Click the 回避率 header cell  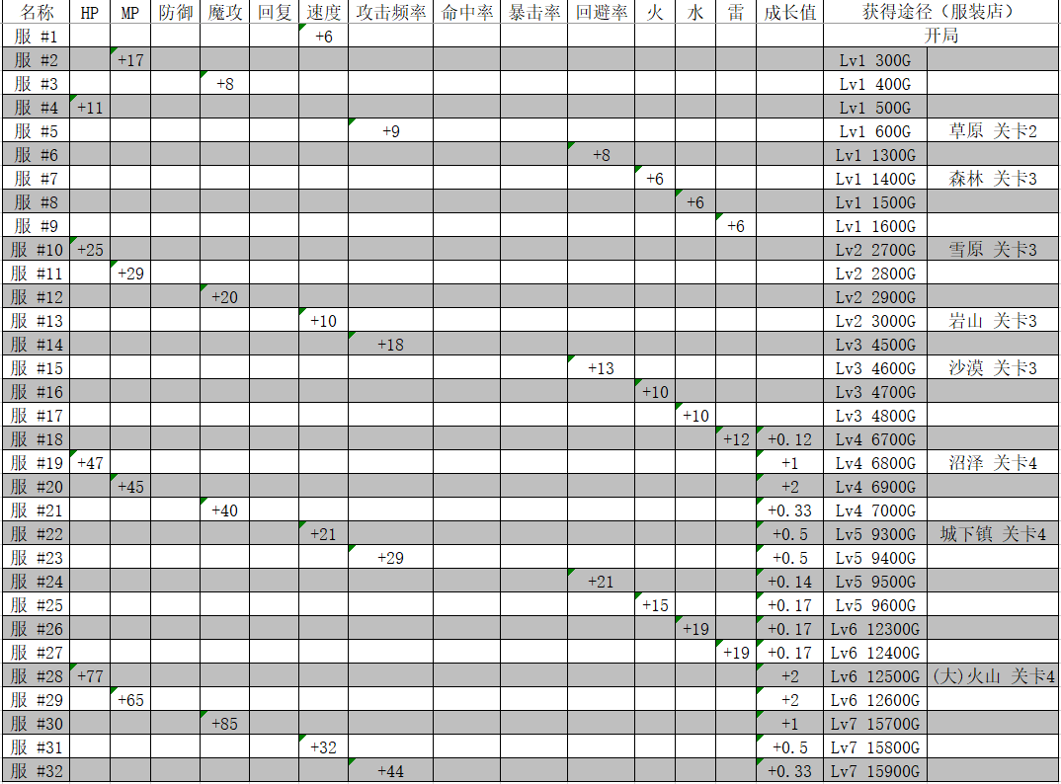coord(601,12)
